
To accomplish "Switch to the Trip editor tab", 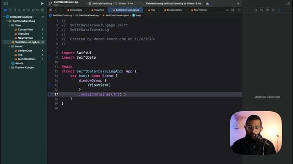I will point(152,10).
